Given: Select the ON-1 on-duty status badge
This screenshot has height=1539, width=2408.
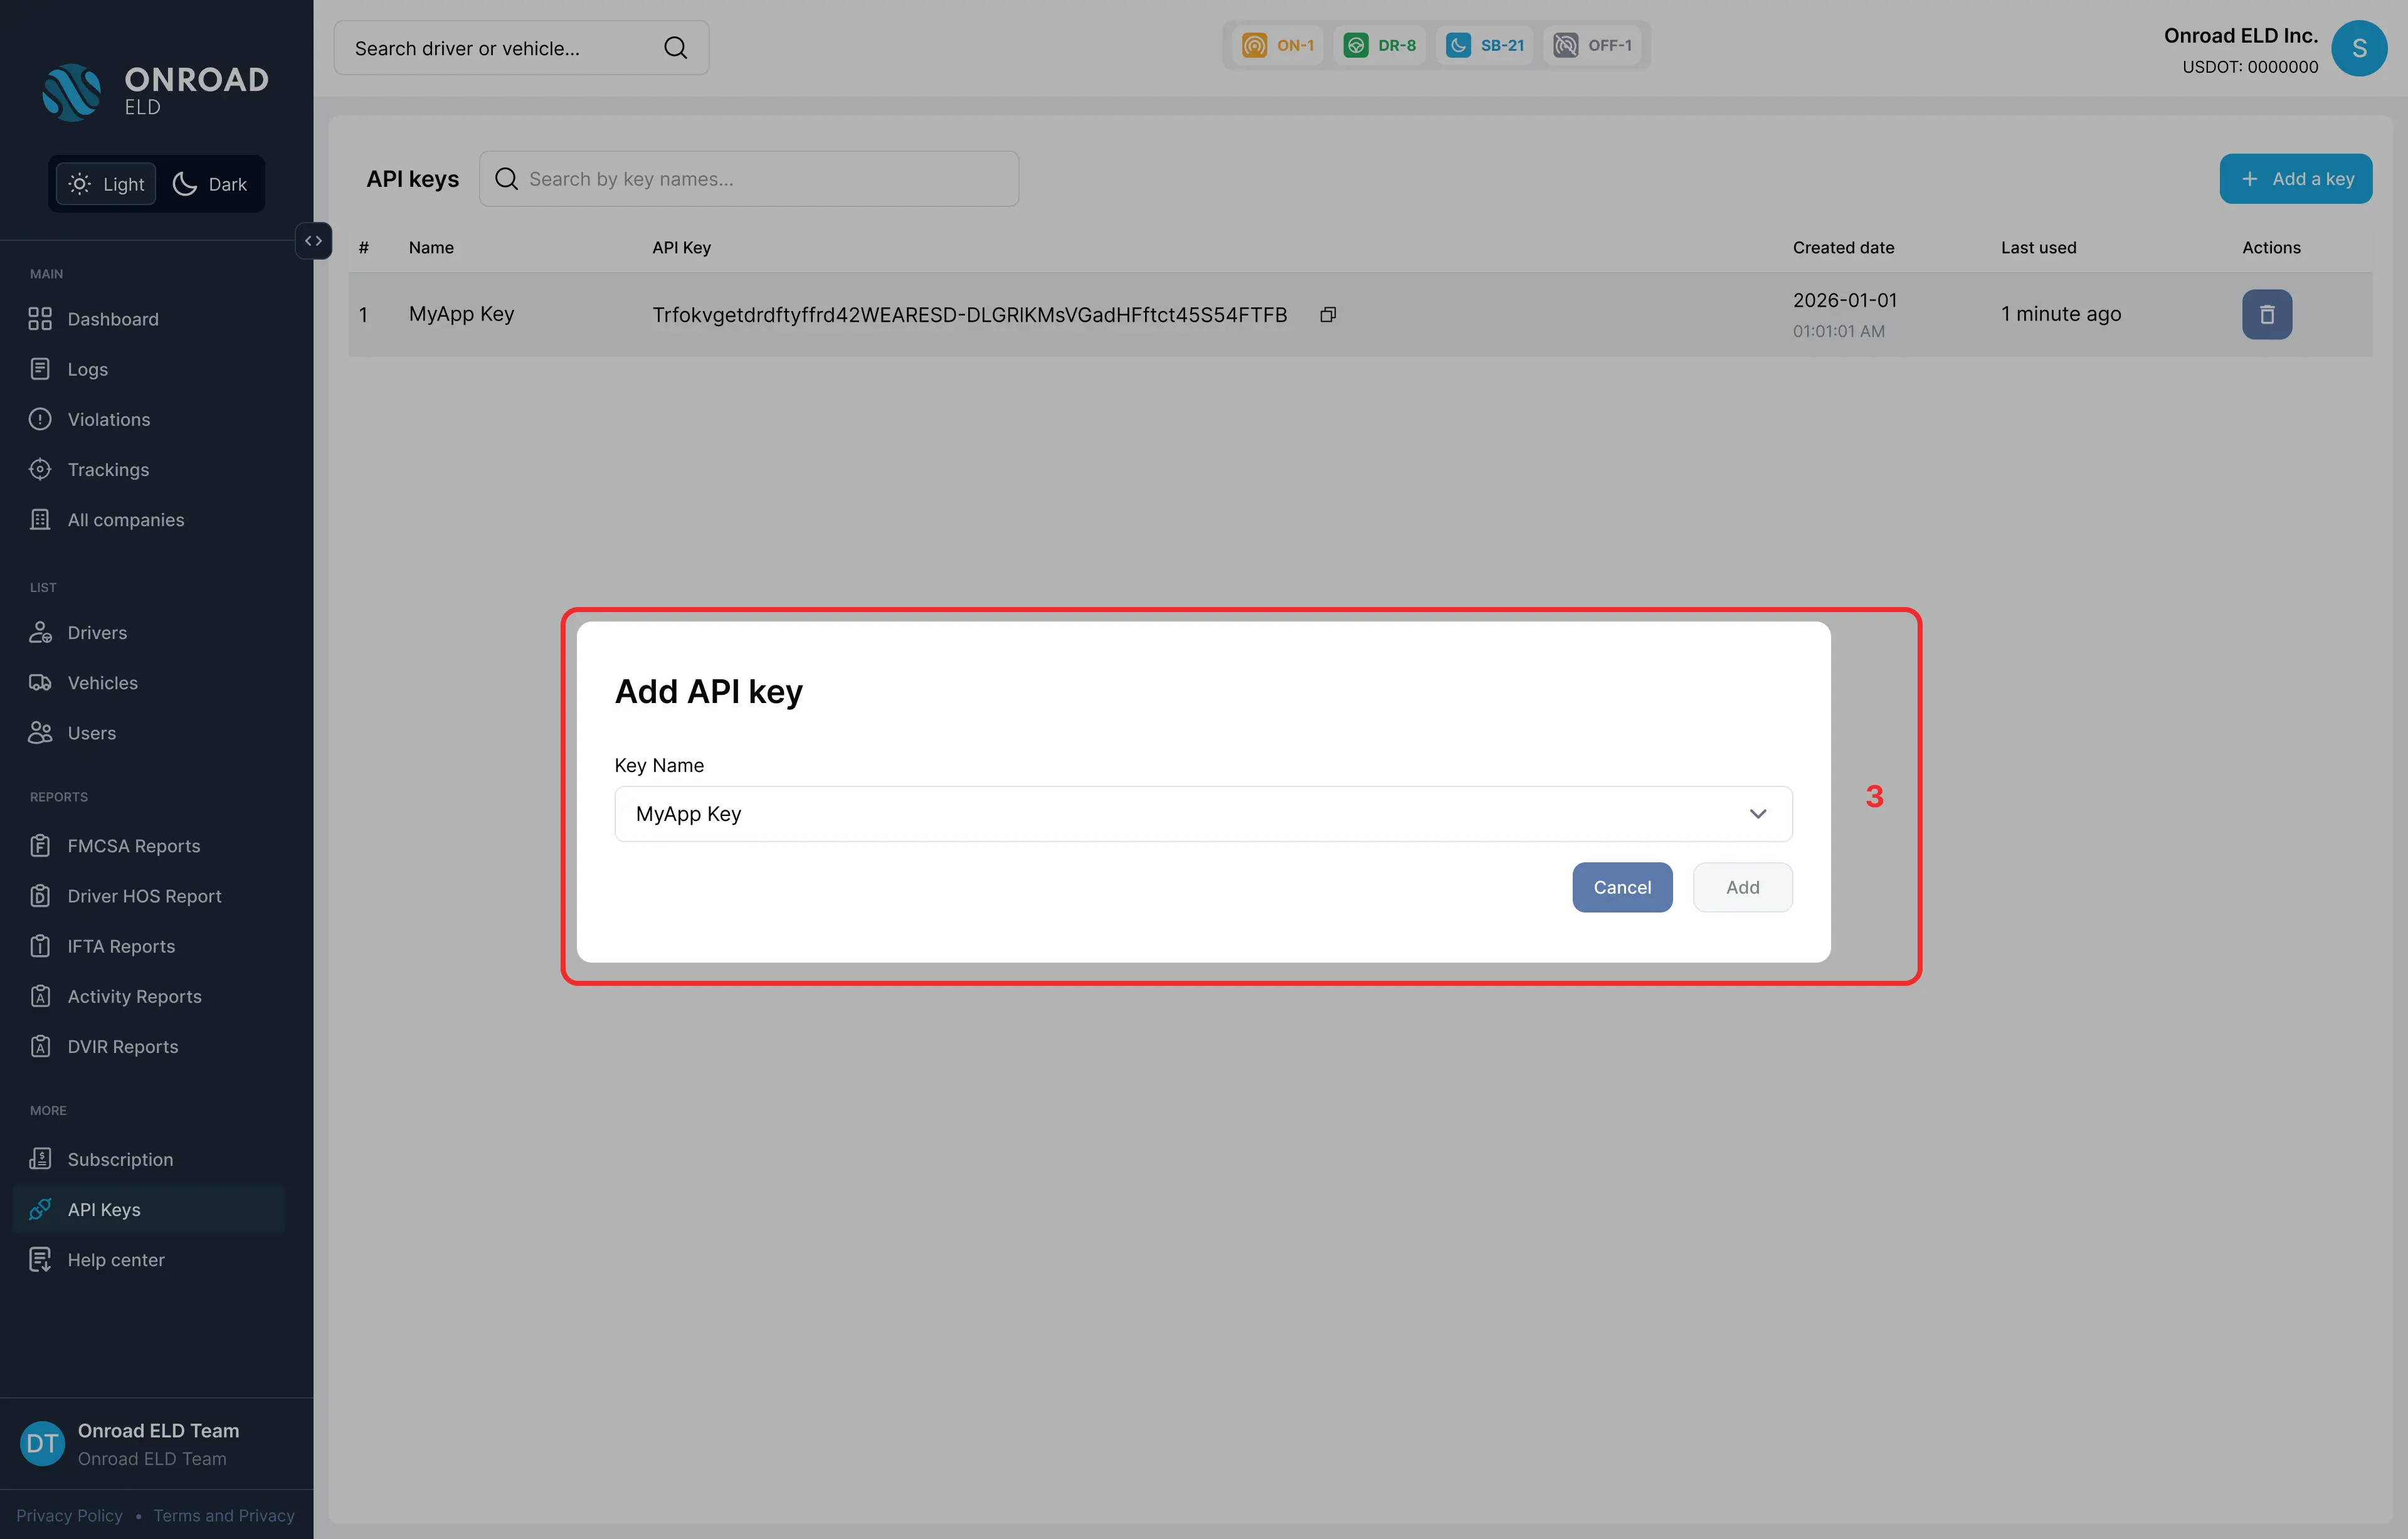Looking at the screenshot, I should click(1278, 45).
